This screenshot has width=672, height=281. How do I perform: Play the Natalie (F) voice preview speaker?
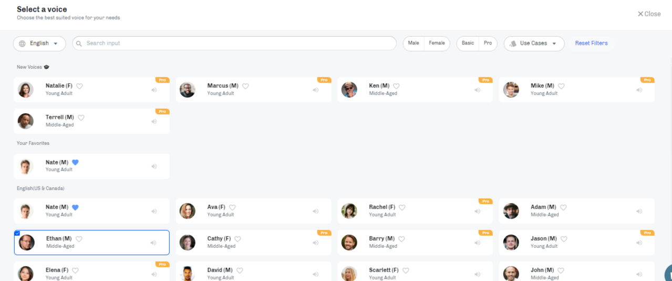point(154,90)
